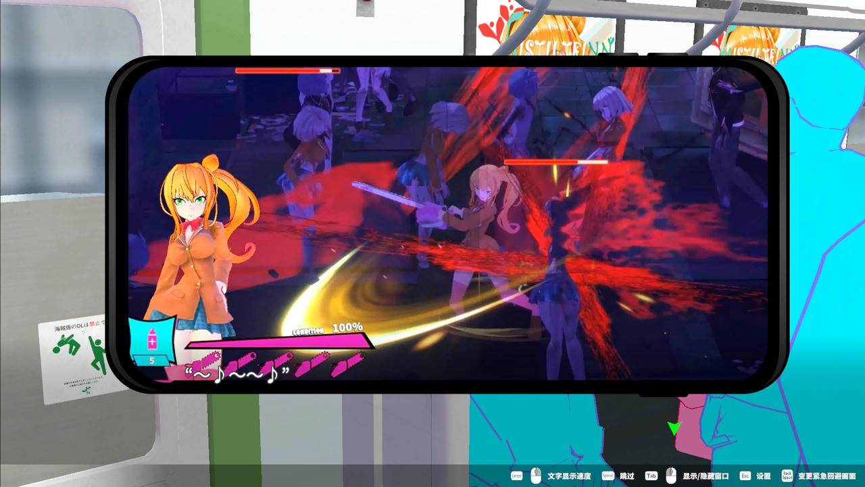
Task: Click the mouse icon next to 文字显示速度
Action: (535, 477)
